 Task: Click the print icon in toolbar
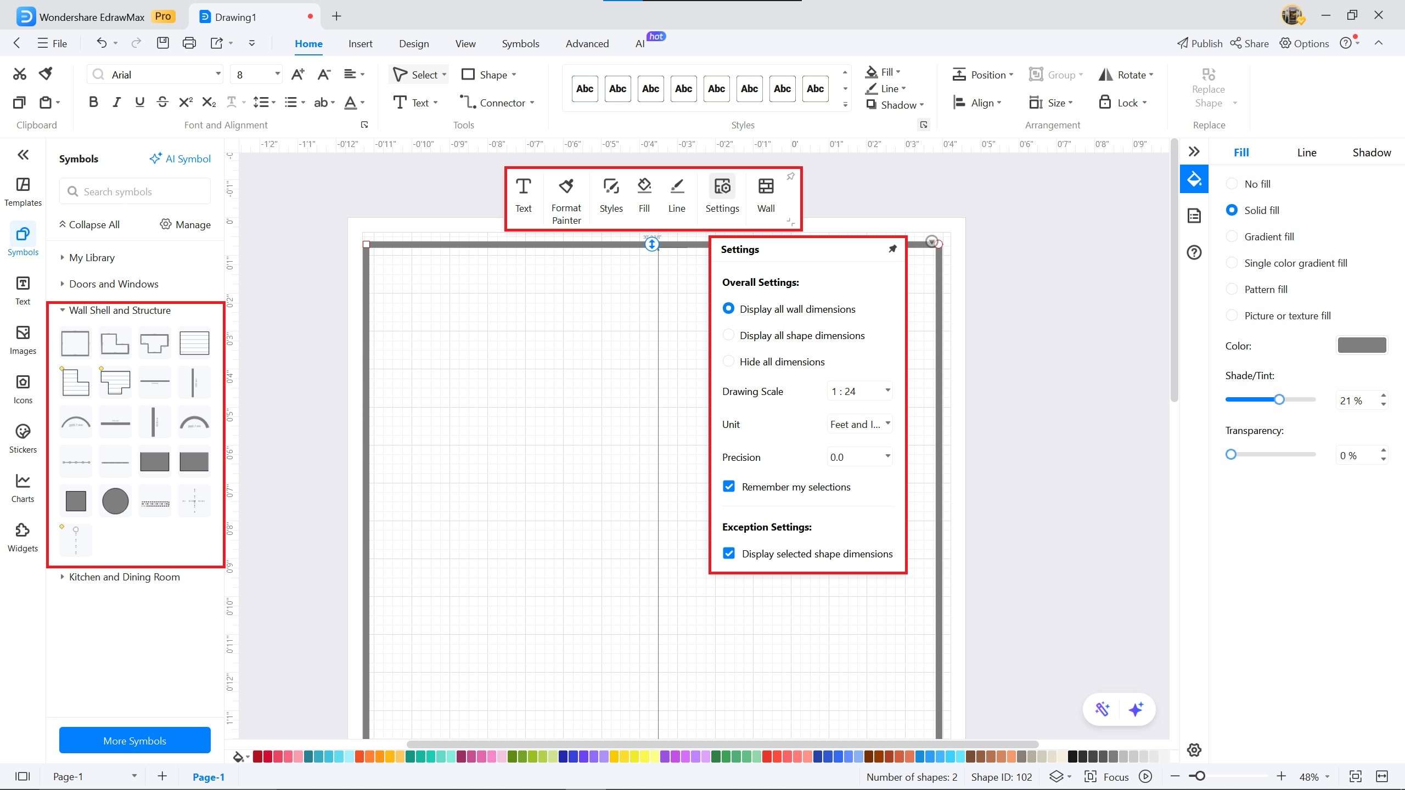(x=189, y=43)
